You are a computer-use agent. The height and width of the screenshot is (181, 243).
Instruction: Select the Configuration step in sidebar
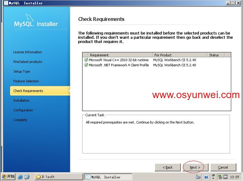click(23, 110)
